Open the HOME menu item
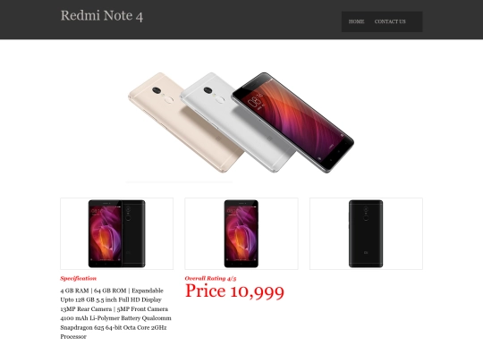Screen dimensions: 483x362 356,21
